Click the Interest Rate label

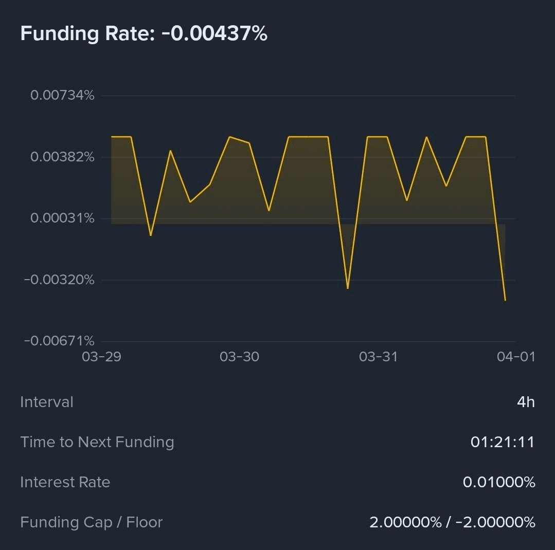pyautogui.click(x=65, y=482)
